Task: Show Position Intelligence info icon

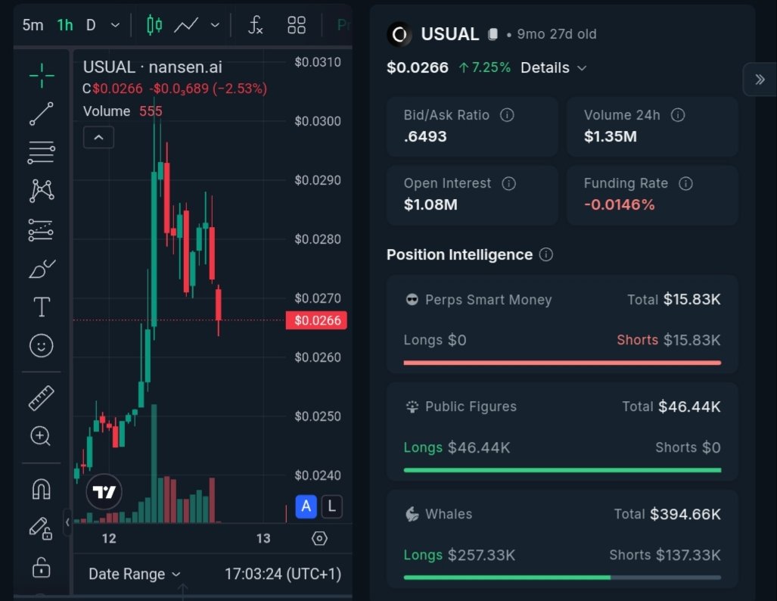Action: 546,254
